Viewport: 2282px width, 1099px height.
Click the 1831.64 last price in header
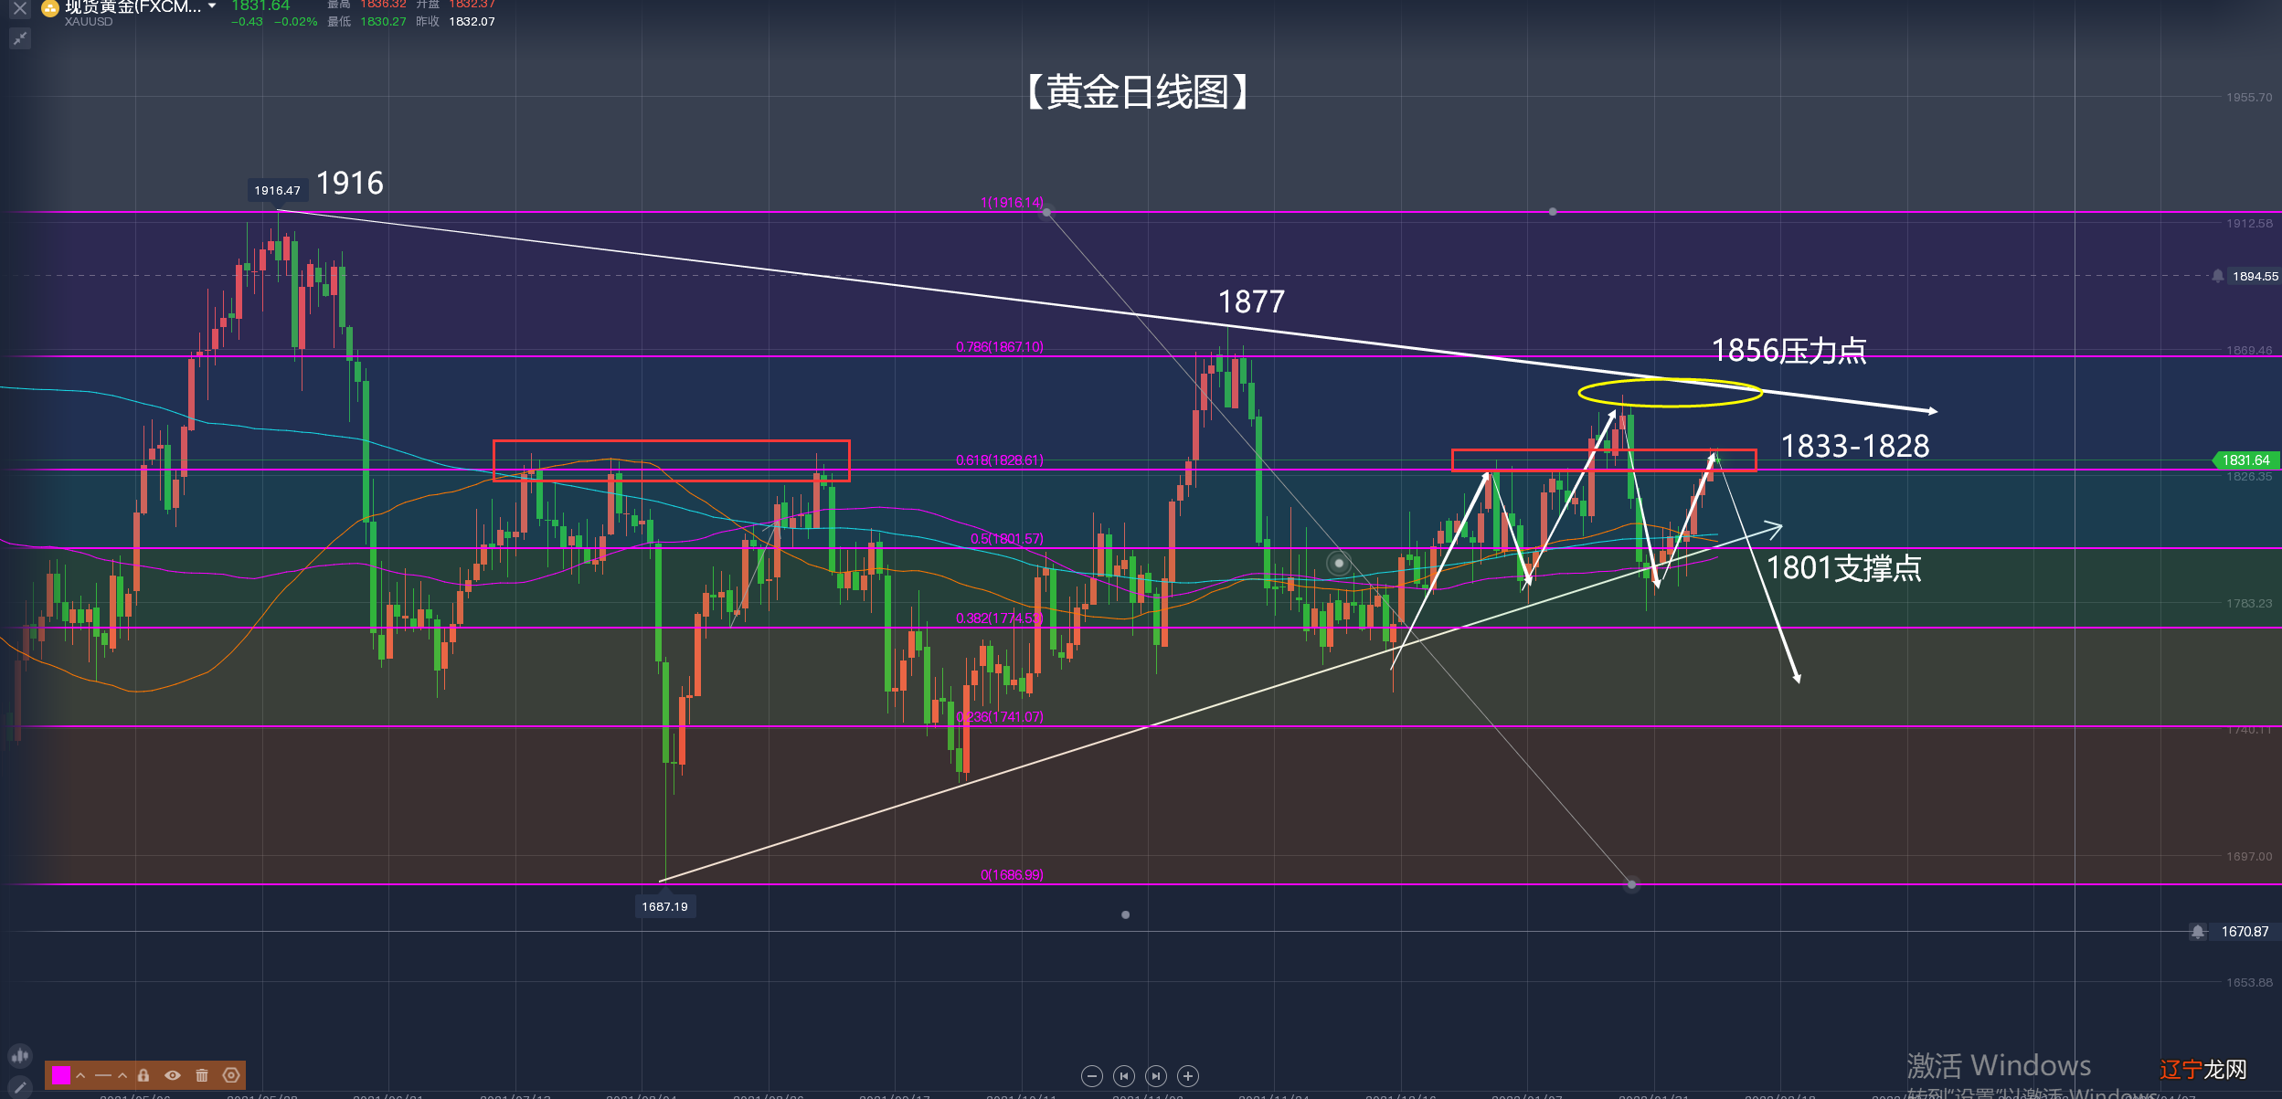260,5
